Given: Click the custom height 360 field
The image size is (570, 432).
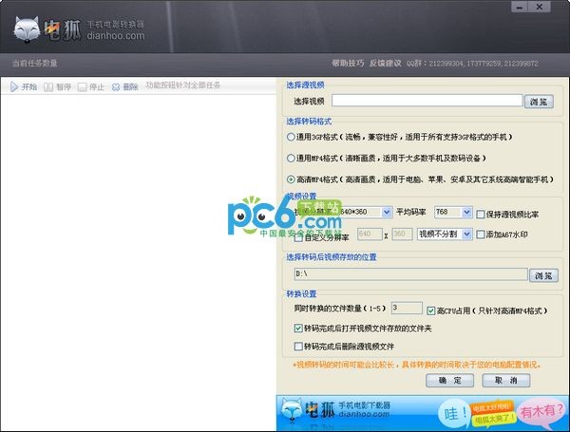Looking at the screenshot, I should [x=402, y=235].
